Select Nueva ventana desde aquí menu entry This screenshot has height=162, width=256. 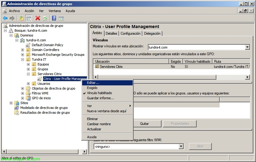(107, 111)
